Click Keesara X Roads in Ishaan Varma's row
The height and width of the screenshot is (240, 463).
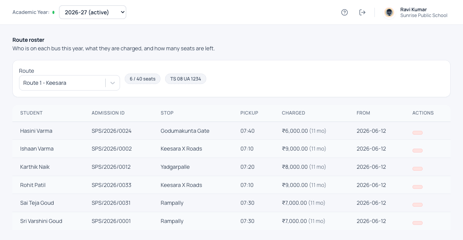pos(181,149)
